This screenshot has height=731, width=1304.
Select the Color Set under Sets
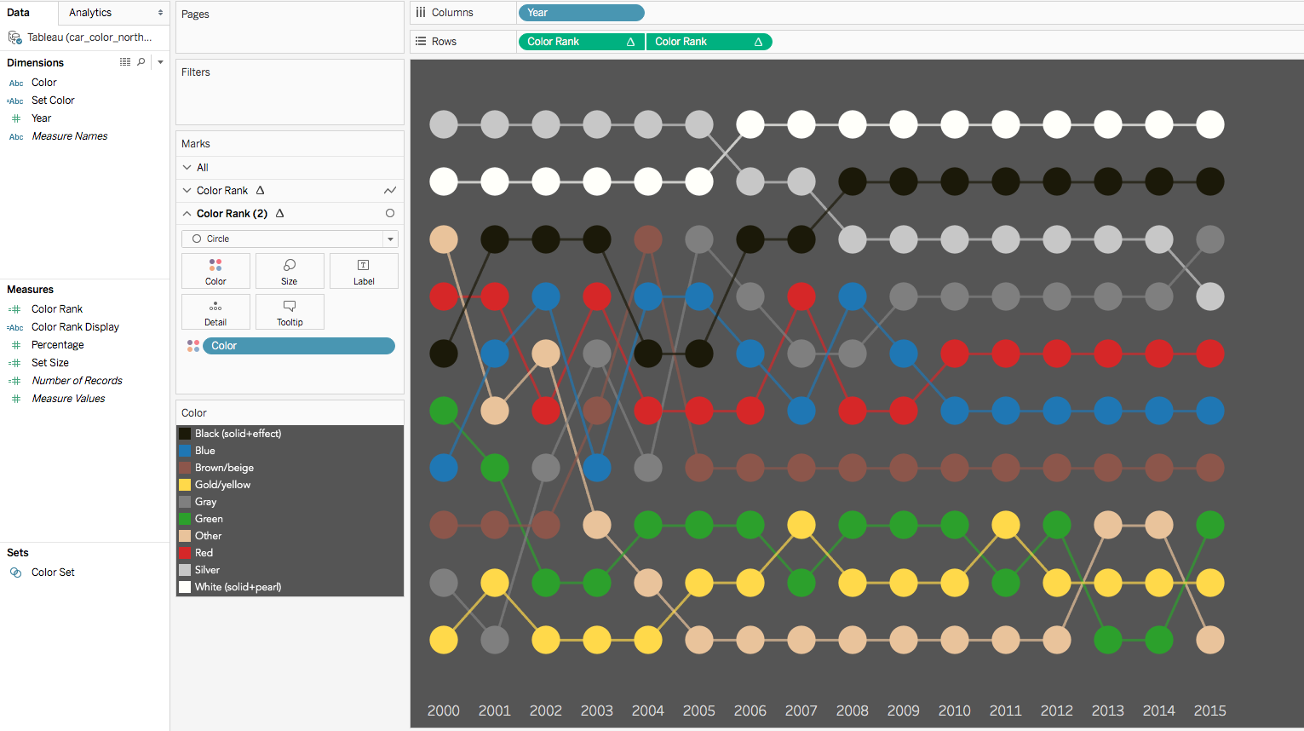51,572
